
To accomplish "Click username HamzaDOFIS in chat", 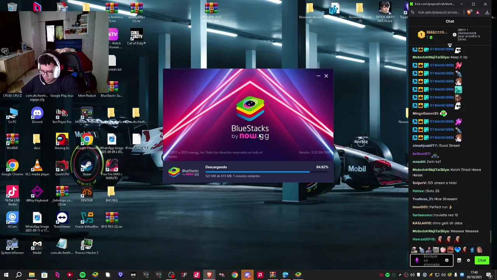I will pyautogui.click(x=424, y=239).
